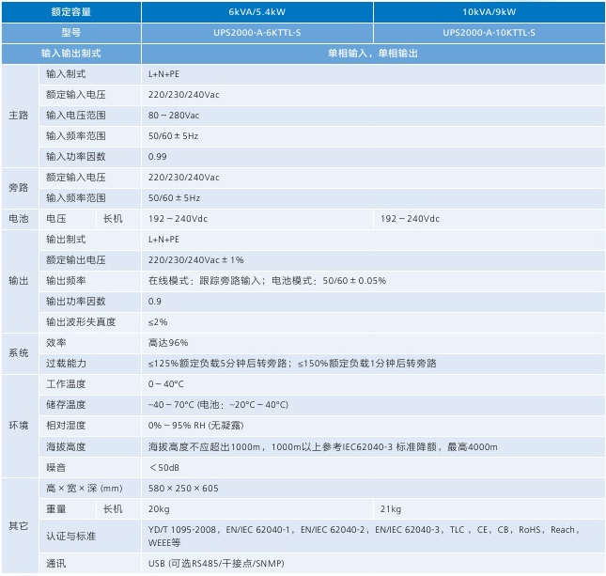Viewport: 606px width, 576px height.
Task: Click the 输入电压范围 row label
Action: (76, 116)
